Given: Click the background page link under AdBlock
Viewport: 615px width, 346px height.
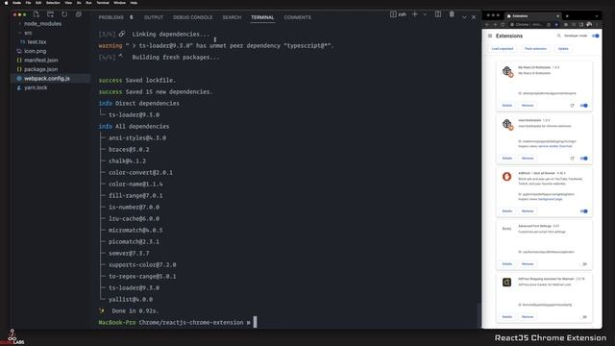Looking at the screenshot, I should point(550,199).
